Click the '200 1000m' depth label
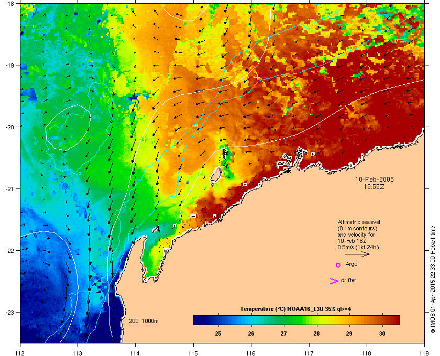The image size is (440, 356). click(x=144, y=321)
